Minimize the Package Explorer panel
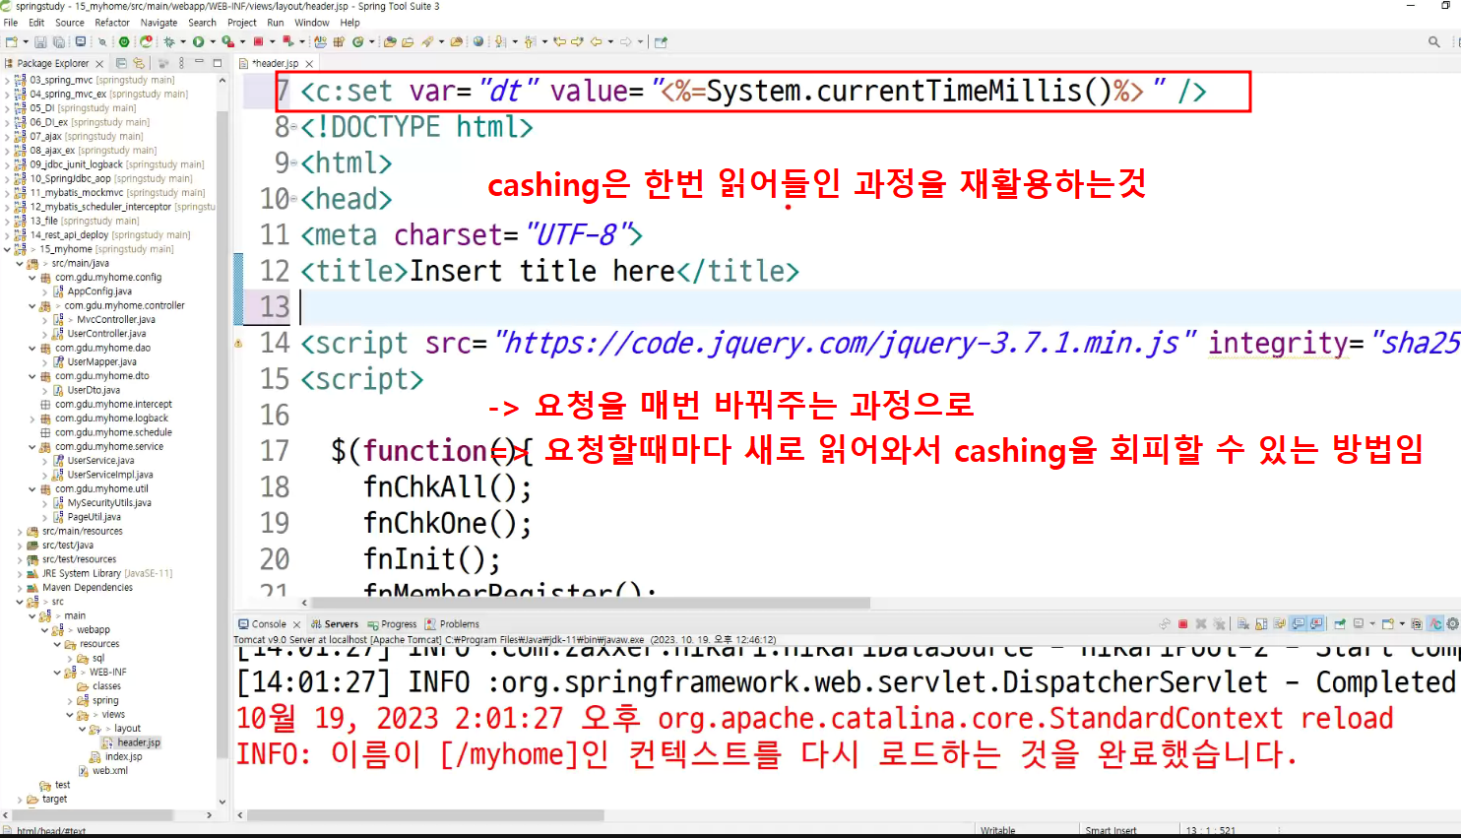 199,62
